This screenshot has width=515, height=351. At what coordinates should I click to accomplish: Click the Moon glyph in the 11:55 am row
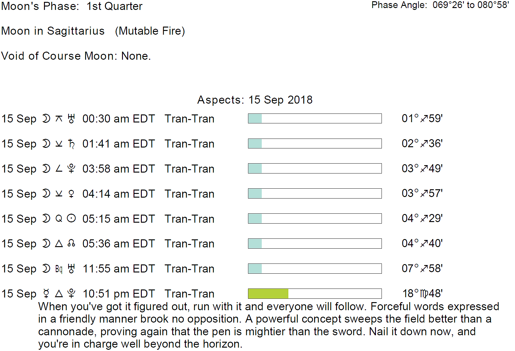click(46, 268)
